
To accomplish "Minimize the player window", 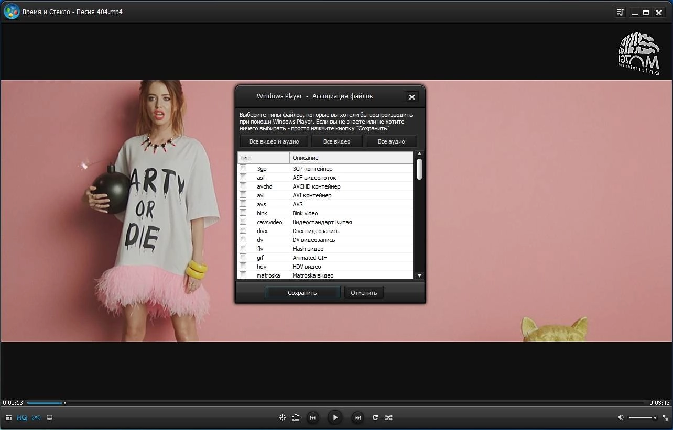I will coord(634,13).
